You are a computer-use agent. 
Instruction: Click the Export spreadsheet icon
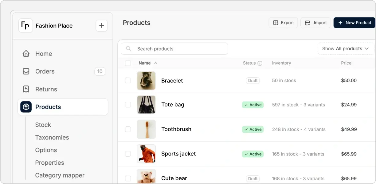pyautogui.click(x=276, y=22)
